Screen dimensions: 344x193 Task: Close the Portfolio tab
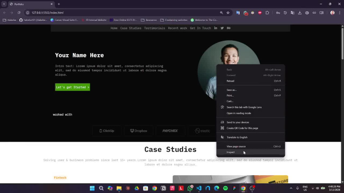pos(52,4)
